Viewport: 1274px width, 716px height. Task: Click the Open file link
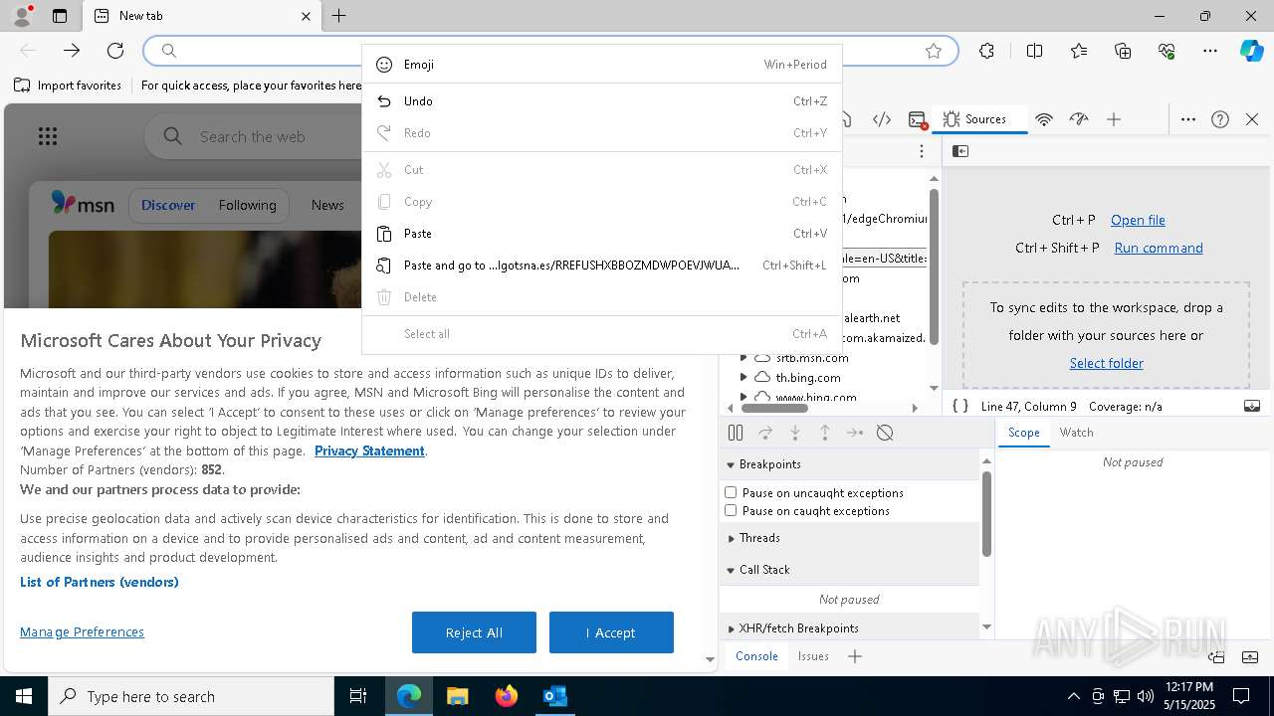[1138, 220]
